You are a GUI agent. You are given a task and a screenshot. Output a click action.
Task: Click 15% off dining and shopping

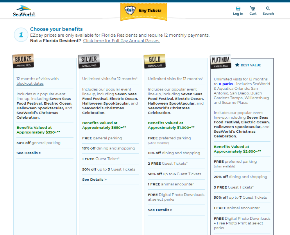174,153
